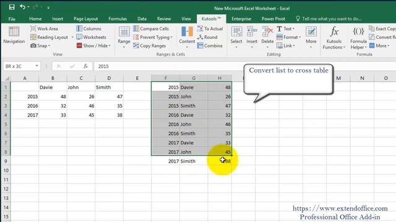Select cell B1 containing Davie
The width and height of the screenshot is (396, 222).
[53, 88]
